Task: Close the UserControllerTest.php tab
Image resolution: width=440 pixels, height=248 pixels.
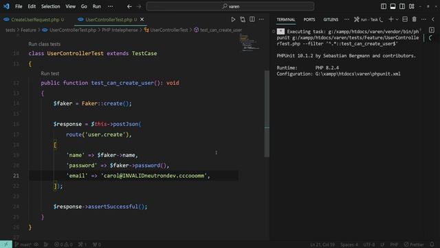Action: coord(142,19)
